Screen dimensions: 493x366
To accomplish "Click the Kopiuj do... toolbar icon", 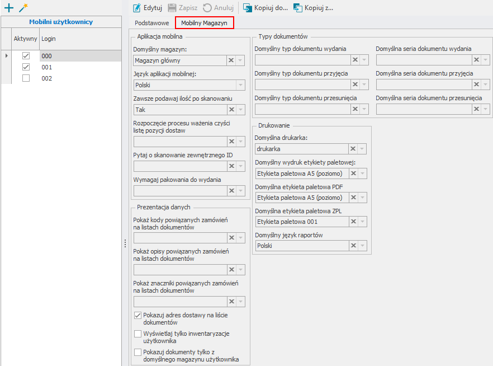I will pyautogui.click(x=247, y=8).
